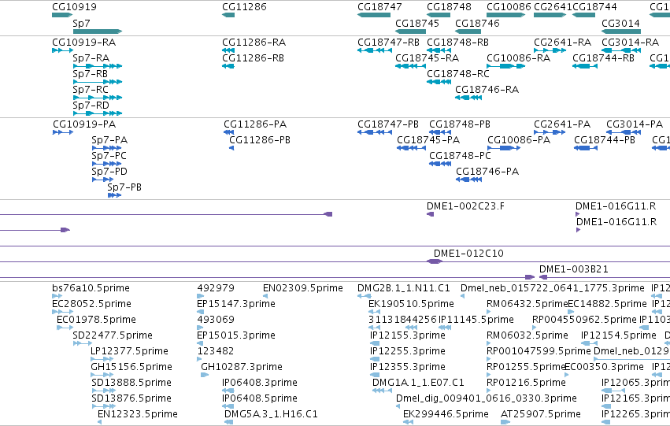
Task: Click transcript Sp7-RD label
Action: pos(91,105)
